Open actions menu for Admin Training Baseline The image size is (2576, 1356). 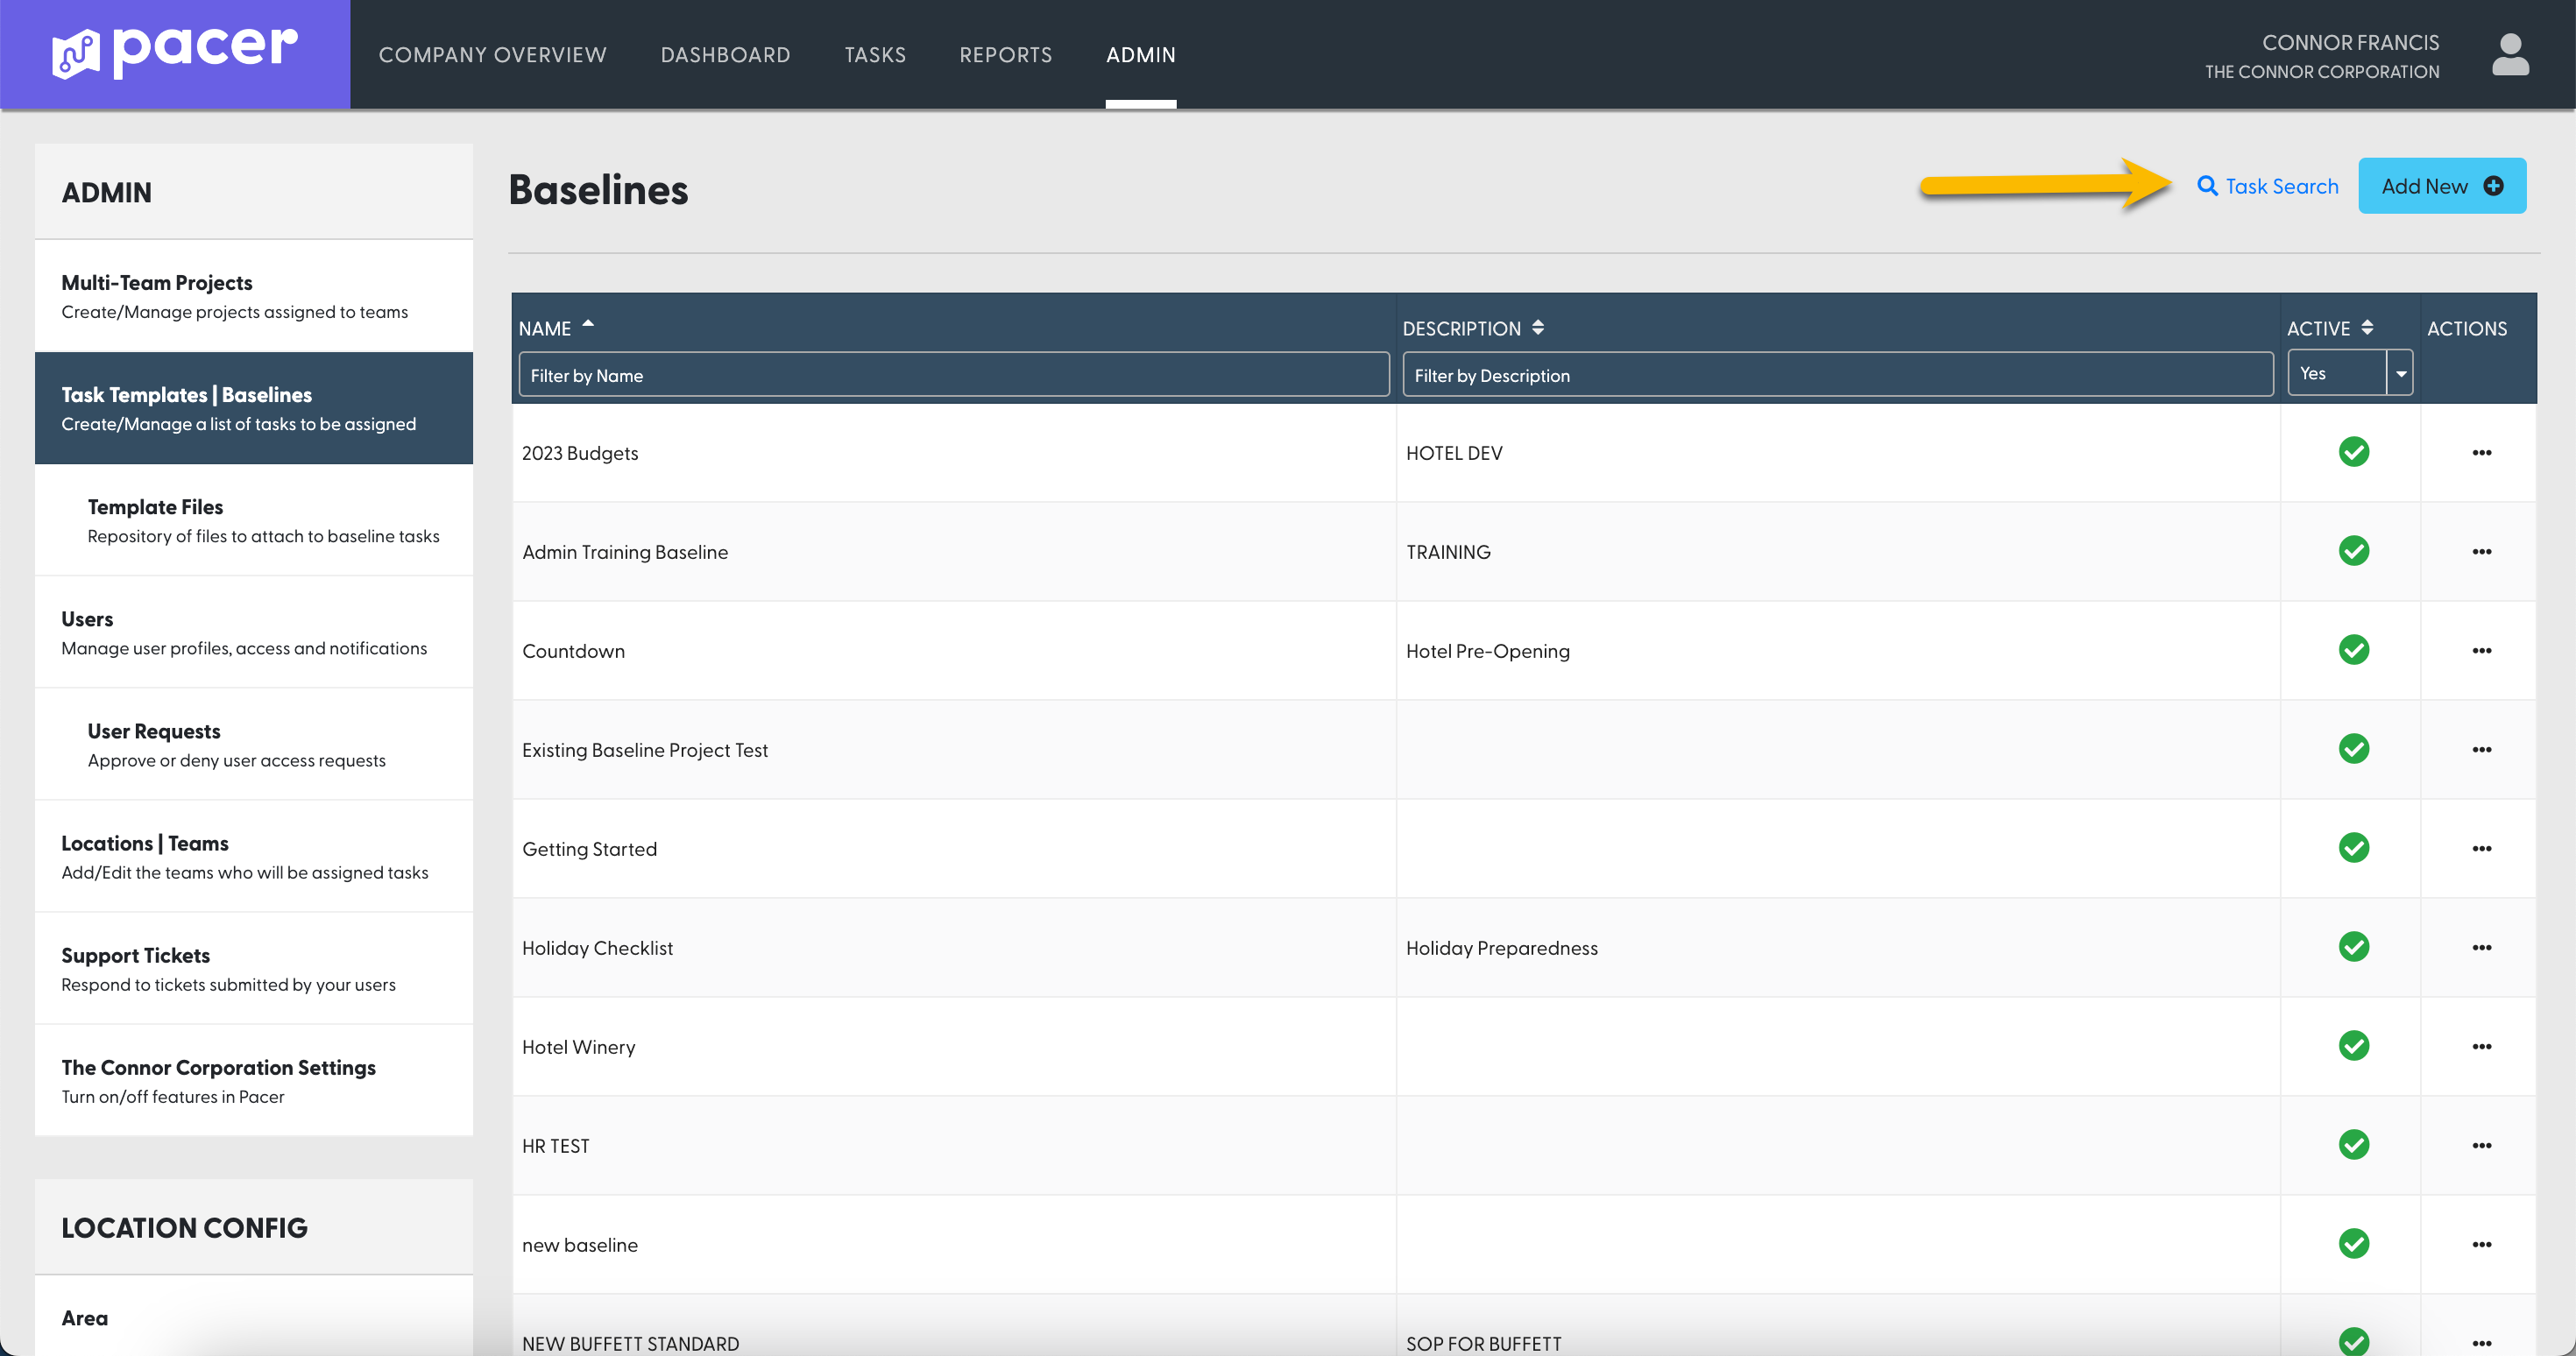point(2481,552)
